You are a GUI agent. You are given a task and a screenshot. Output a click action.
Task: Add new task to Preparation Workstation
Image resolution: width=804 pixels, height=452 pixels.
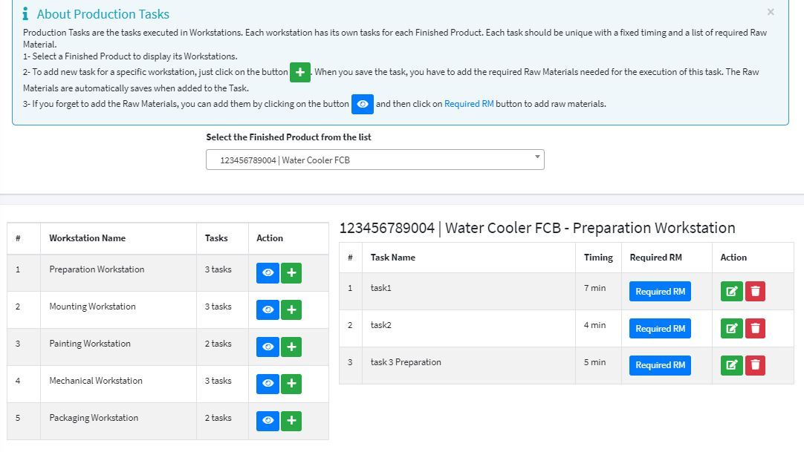click(x=291, y=273)
